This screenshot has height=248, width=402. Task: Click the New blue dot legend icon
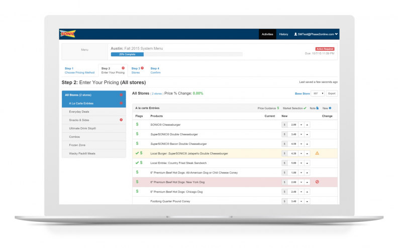tap(330, 108)
